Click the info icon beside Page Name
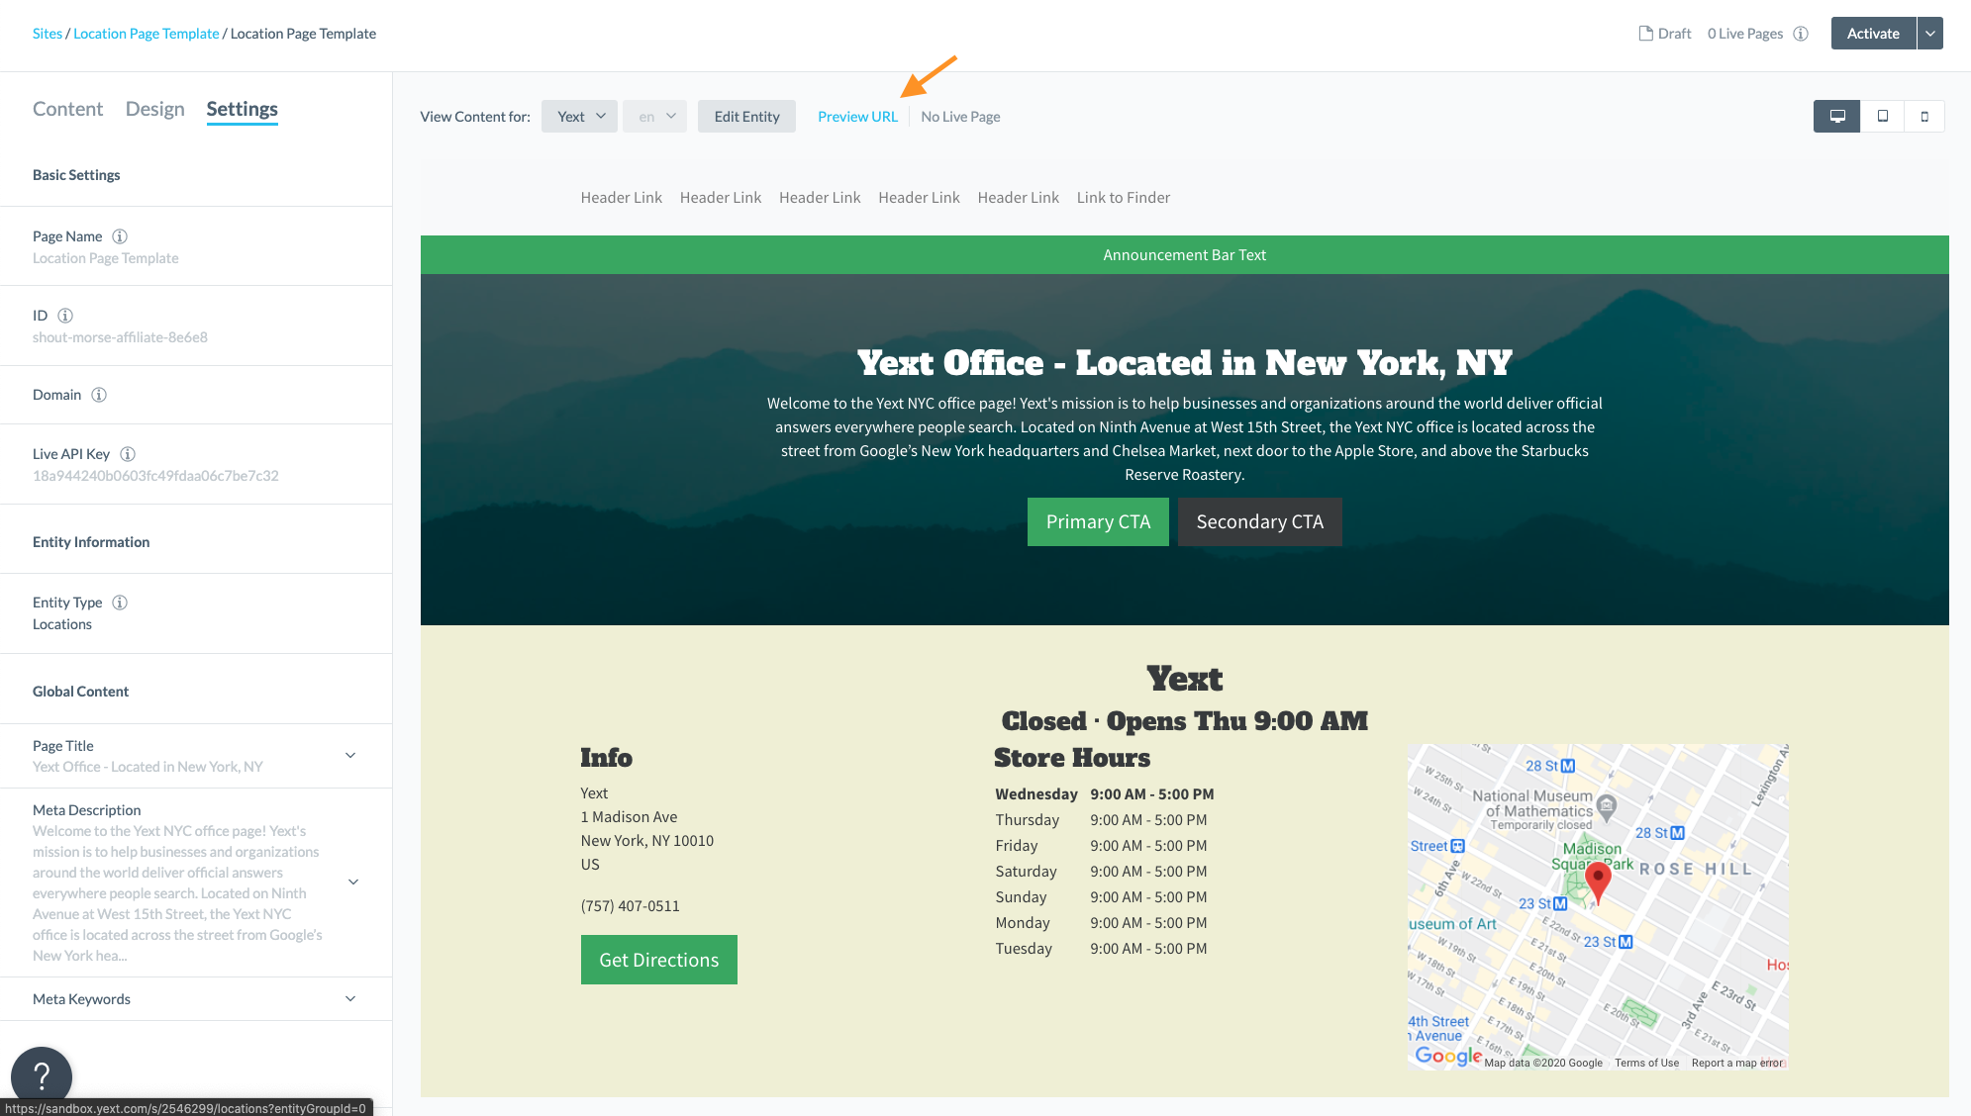Viewport: 1971px width, 1116px height. pos(120,236)
